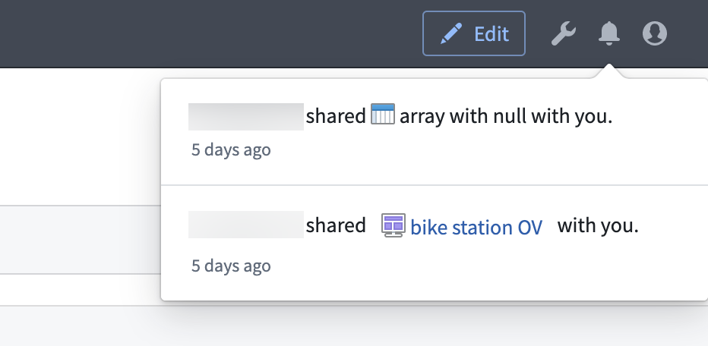Click the first notification's 5 days ago timestamp
This screenshot has width=708, height=346.
[x=231, y=149]
